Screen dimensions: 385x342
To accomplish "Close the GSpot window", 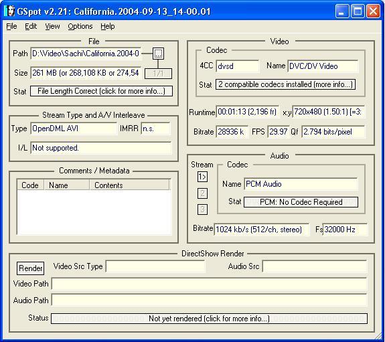I will 373,11.
